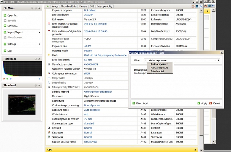This screenshot has width=231, height=152.
Task: Close the Modify: Exposure mode dialog
Action: [222, 53]
